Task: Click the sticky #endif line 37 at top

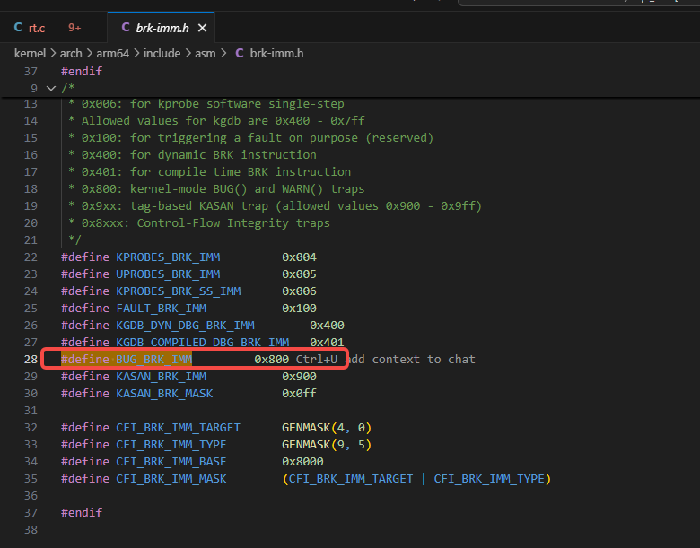Action: [82, 72]
